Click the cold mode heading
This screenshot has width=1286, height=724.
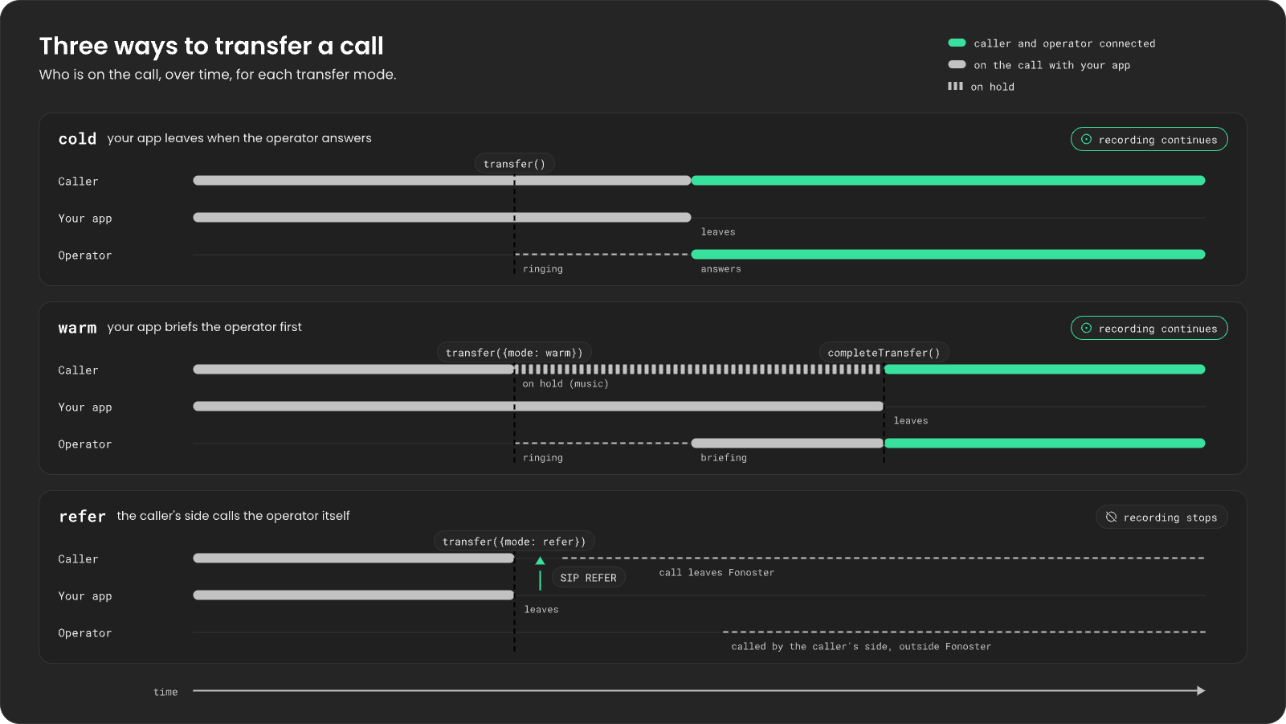tap(77, 139)
